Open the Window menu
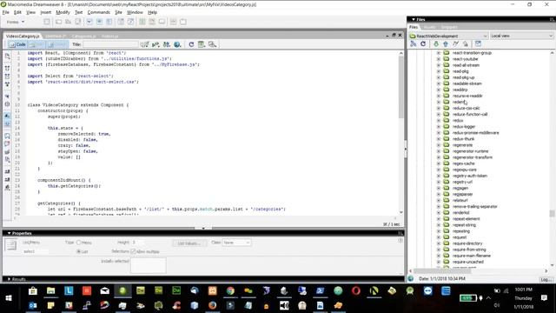This screenshot has height=313, width=556. (x=135, y=12)
